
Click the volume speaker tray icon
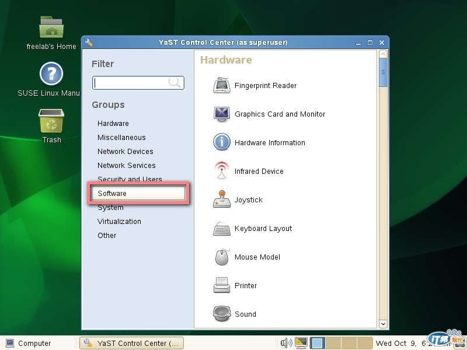(x=286, y=343)
